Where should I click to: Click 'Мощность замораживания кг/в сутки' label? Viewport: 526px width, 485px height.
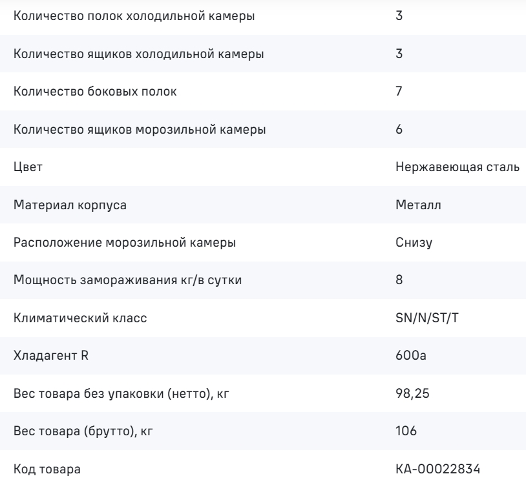coord(127,280)
